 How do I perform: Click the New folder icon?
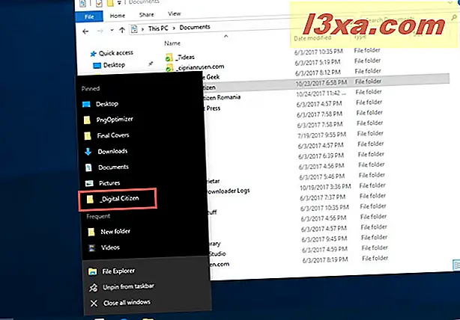click(x=91, y=233)
